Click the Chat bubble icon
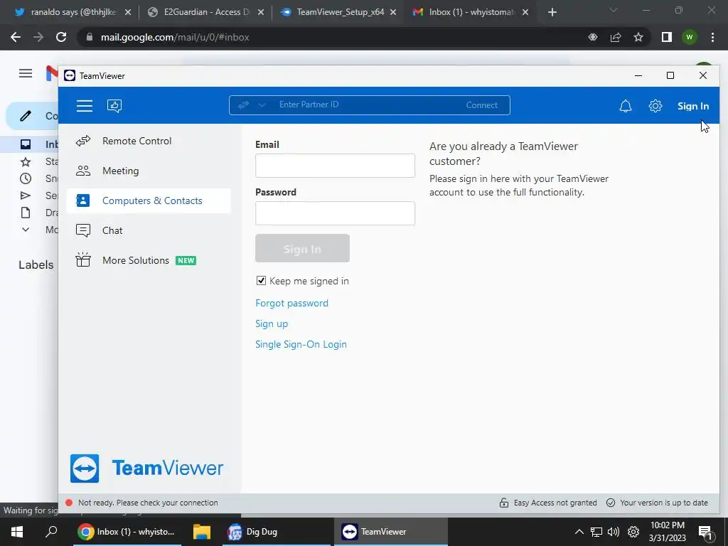 (x=83, y=231)
